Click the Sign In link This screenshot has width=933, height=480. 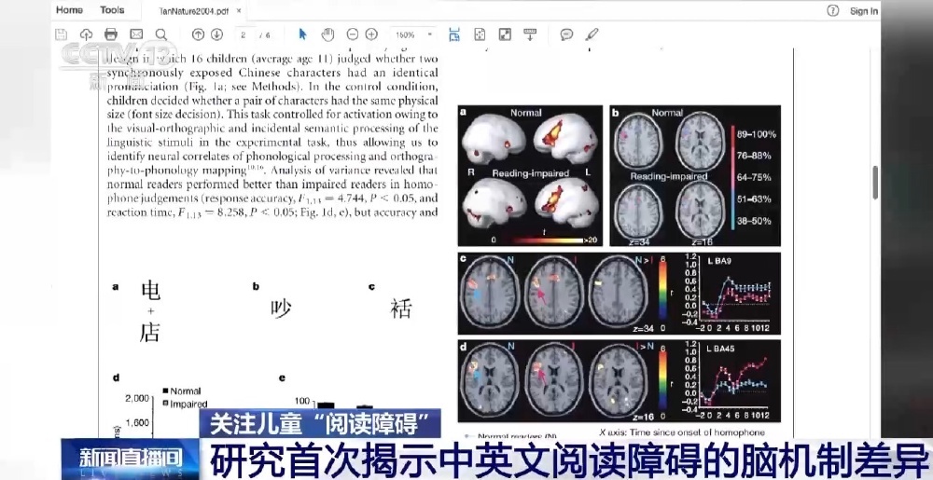[x=863, y=11]
